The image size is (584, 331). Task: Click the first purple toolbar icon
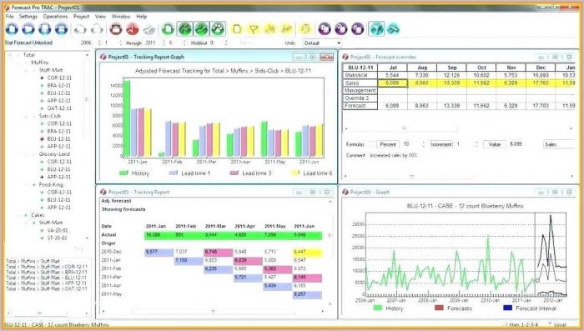[x=325, y=28]
